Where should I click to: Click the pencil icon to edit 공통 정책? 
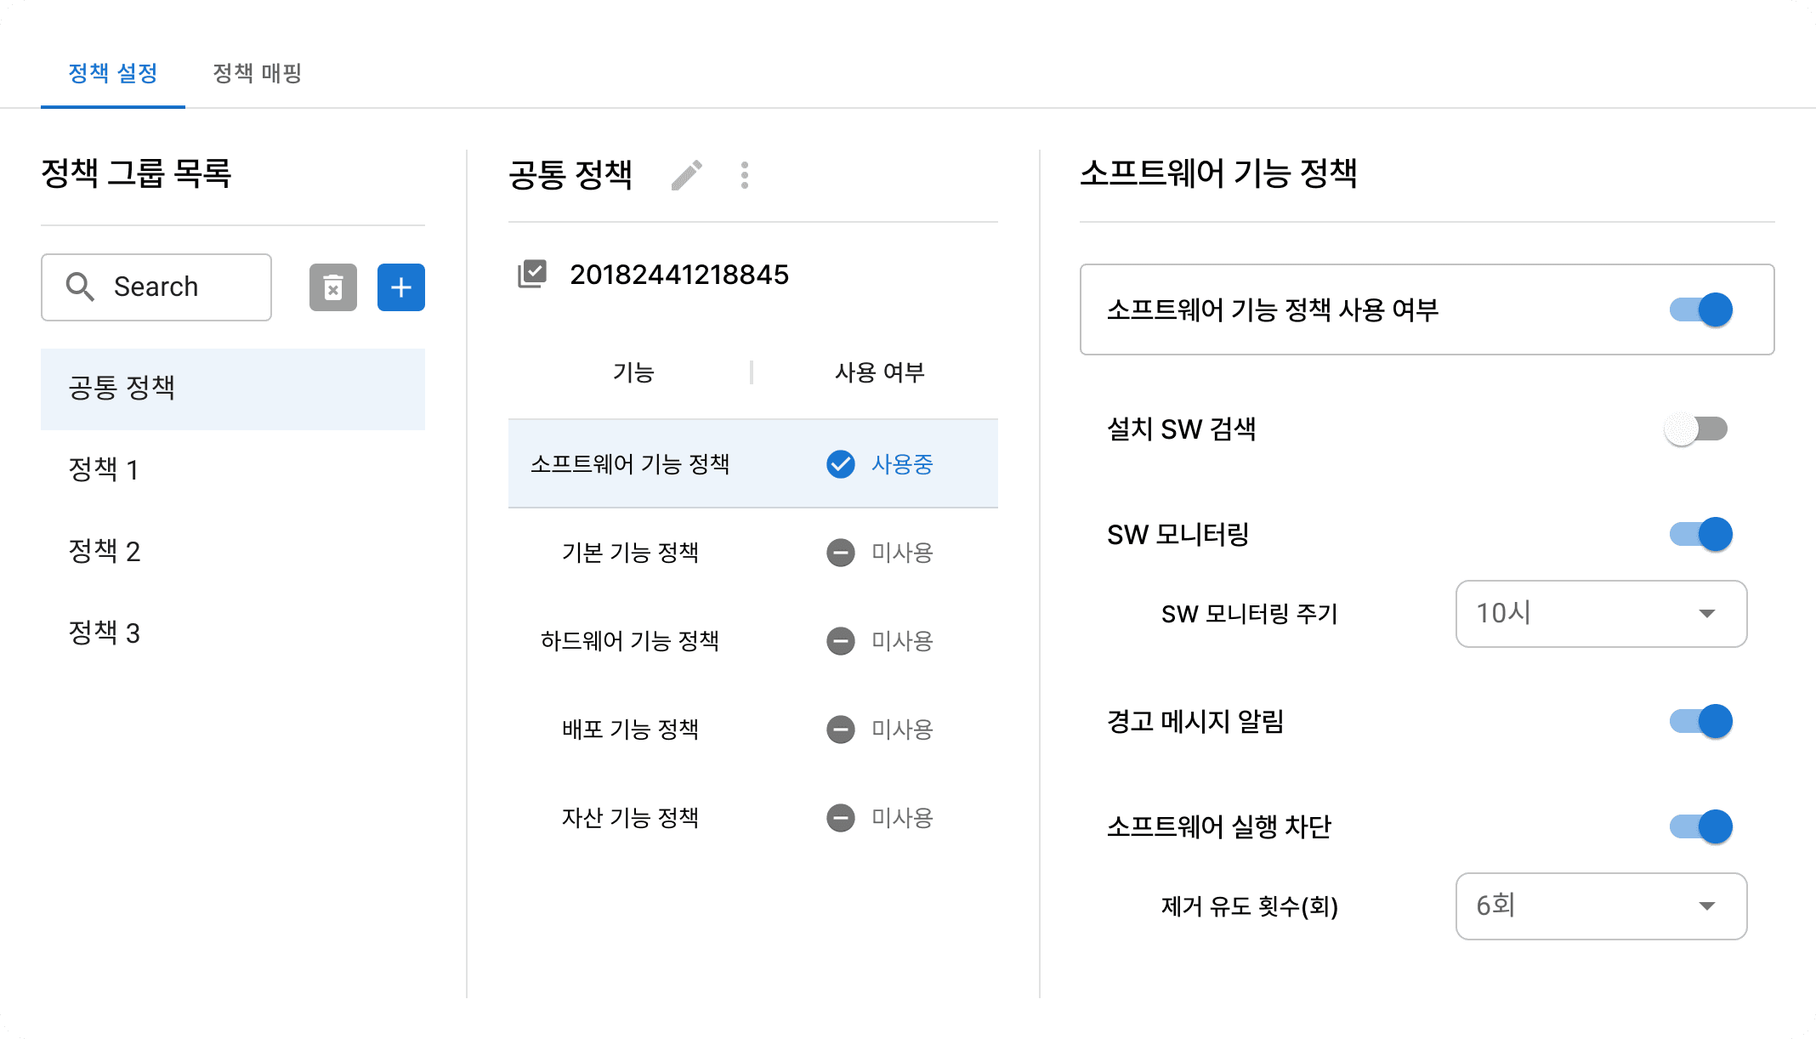685,174
